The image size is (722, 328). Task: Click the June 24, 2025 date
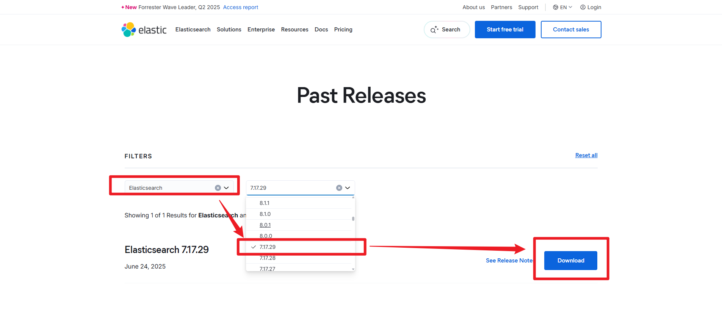(x=145, y=267)
